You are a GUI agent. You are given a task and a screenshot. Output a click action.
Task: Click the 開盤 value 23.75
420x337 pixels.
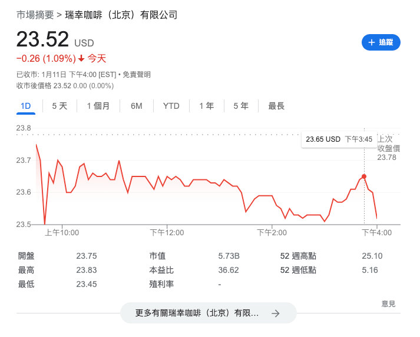click(87, 256)
